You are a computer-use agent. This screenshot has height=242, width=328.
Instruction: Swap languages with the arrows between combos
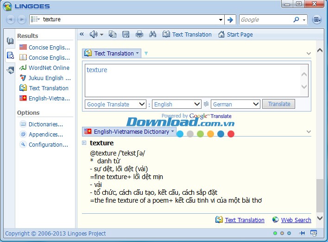click(206, 104)
